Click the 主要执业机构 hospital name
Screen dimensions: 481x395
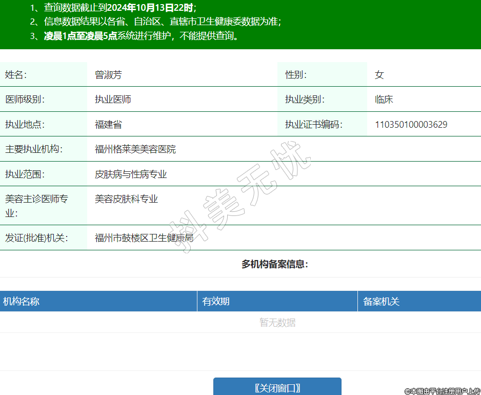click(x=135, y=149)
